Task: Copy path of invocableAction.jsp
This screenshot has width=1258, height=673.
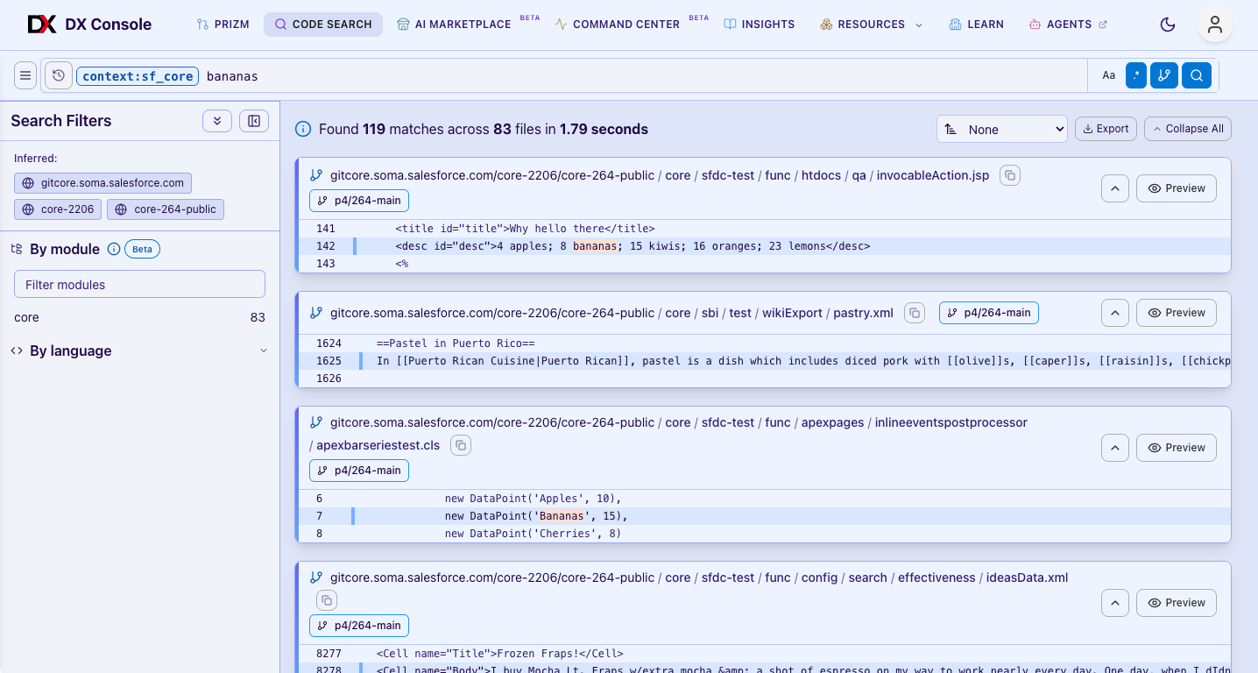Action: pyautogui.click(x=1010, y=175)
